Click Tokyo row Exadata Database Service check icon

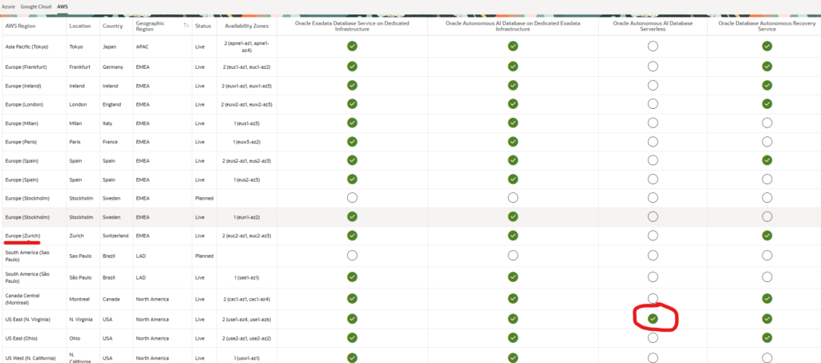point(352,46)
